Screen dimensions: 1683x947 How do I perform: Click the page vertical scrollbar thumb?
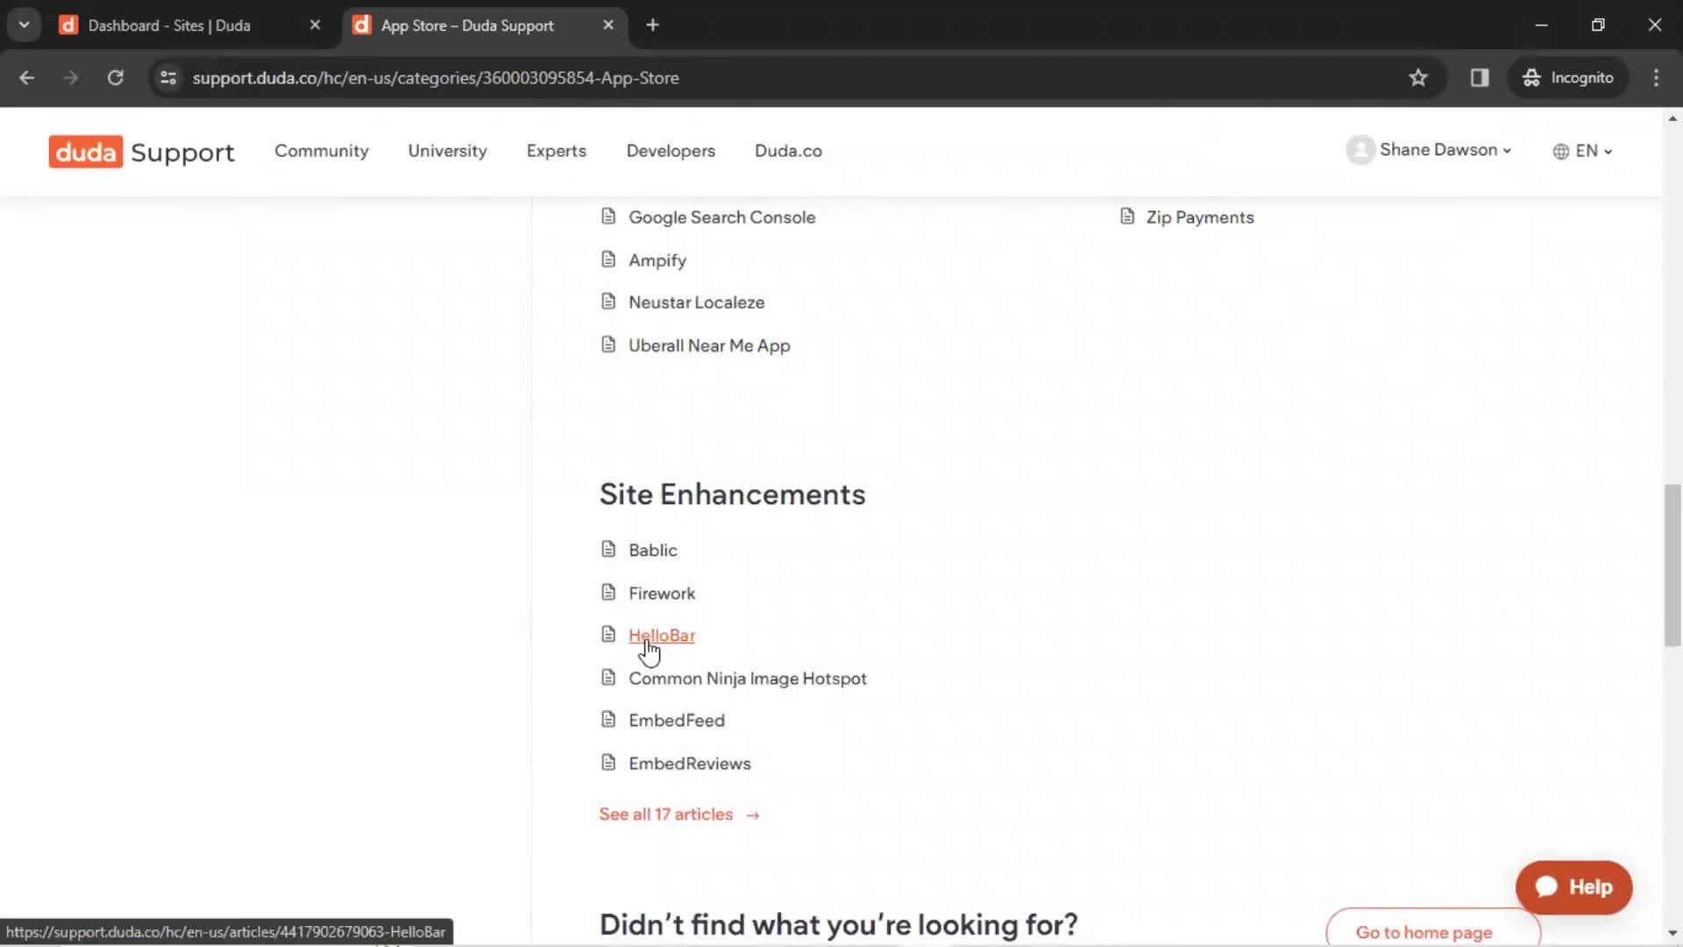pyautogui.click(x=1672, y=565)
